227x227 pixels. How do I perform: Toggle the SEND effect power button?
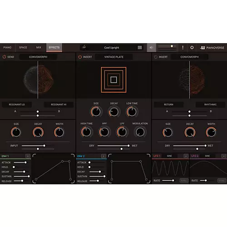pos(4,57)
